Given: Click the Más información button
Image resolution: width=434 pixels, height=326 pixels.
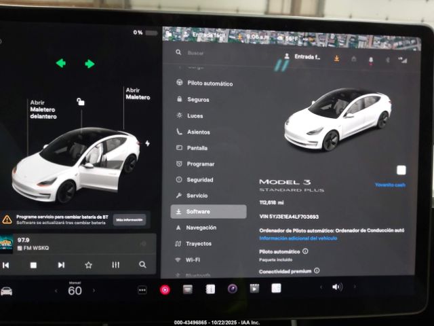Looking at the screenshot, I should 130,220.
